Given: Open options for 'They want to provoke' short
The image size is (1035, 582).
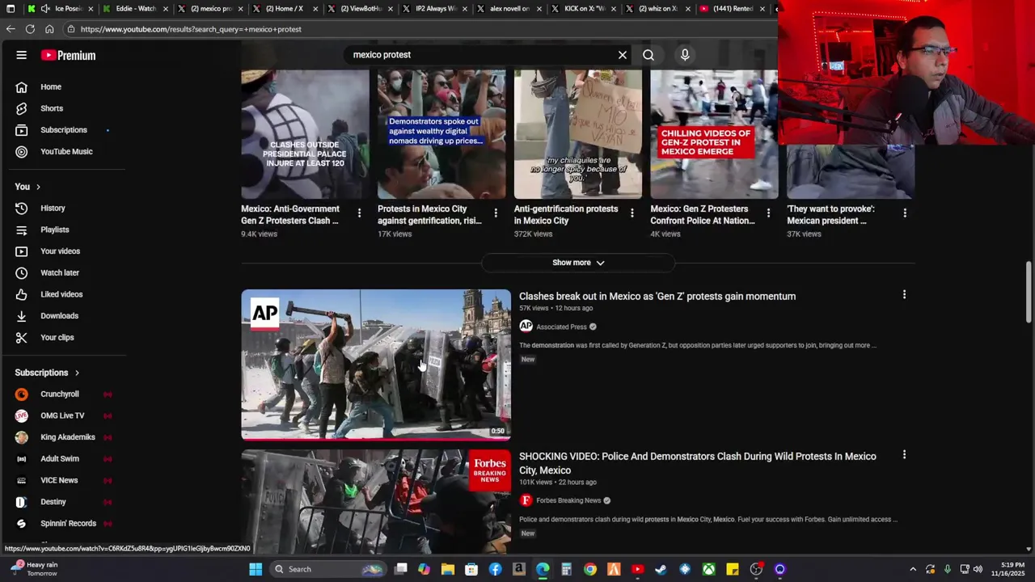Looking at the screenshot, I should (x=905, y=213).
